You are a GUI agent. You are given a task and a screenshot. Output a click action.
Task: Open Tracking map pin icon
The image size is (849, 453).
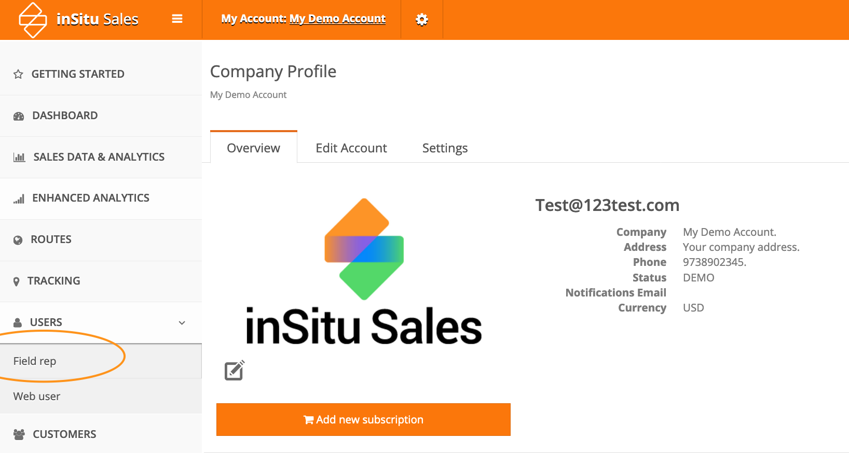pyautogui.click(x=17, y=281)
